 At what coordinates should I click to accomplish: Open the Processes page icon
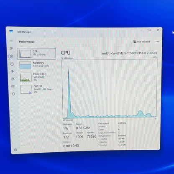(x=11, y=49)
